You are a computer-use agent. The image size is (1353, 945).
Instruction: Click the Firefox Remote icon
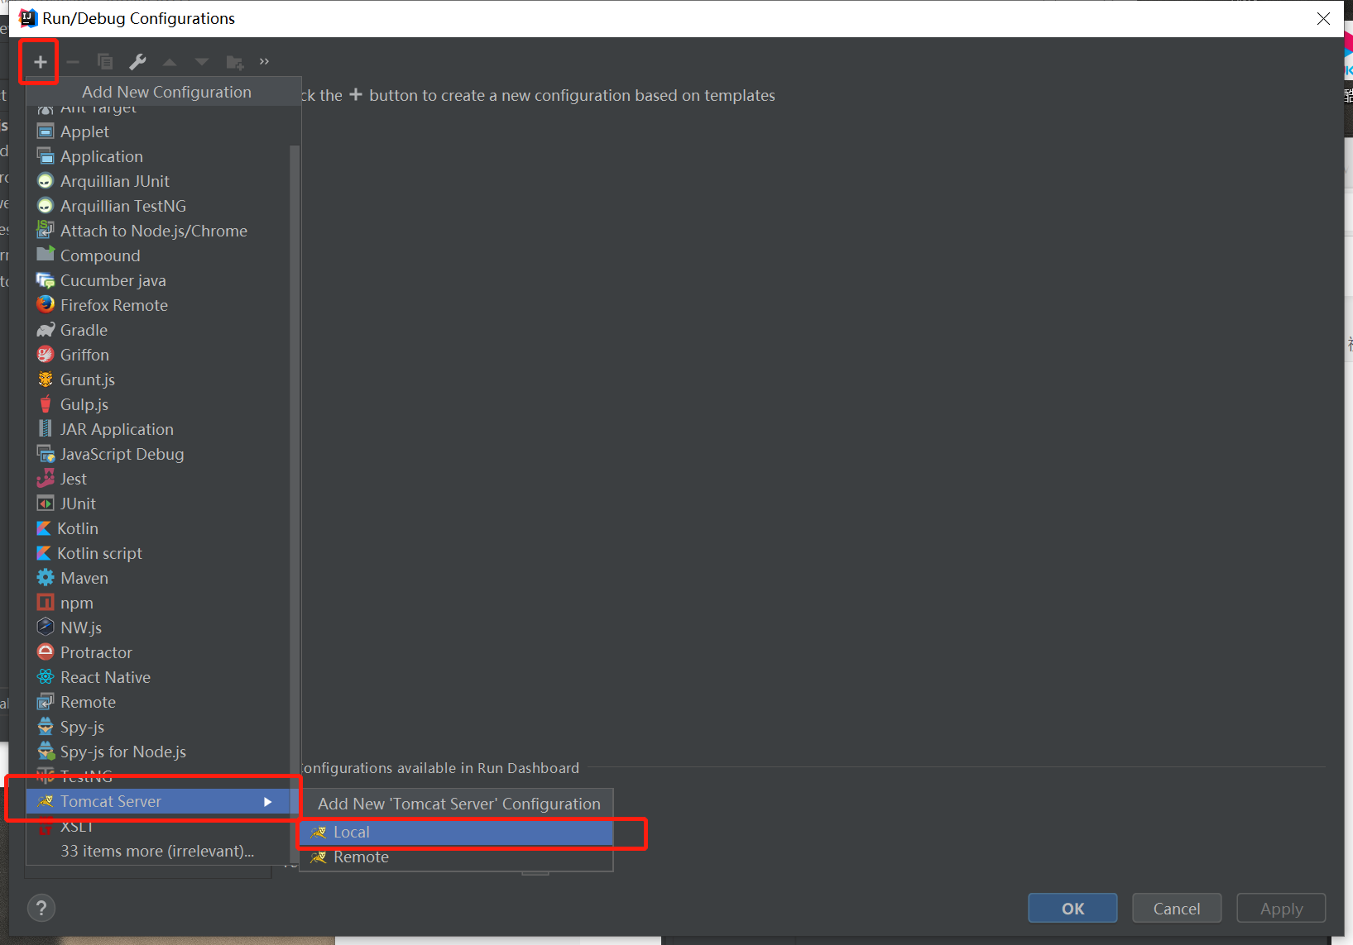point(46,305)
